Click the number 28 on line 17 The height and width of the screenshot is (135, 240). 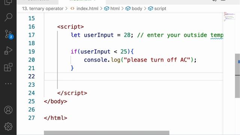(x=127, y=35)
